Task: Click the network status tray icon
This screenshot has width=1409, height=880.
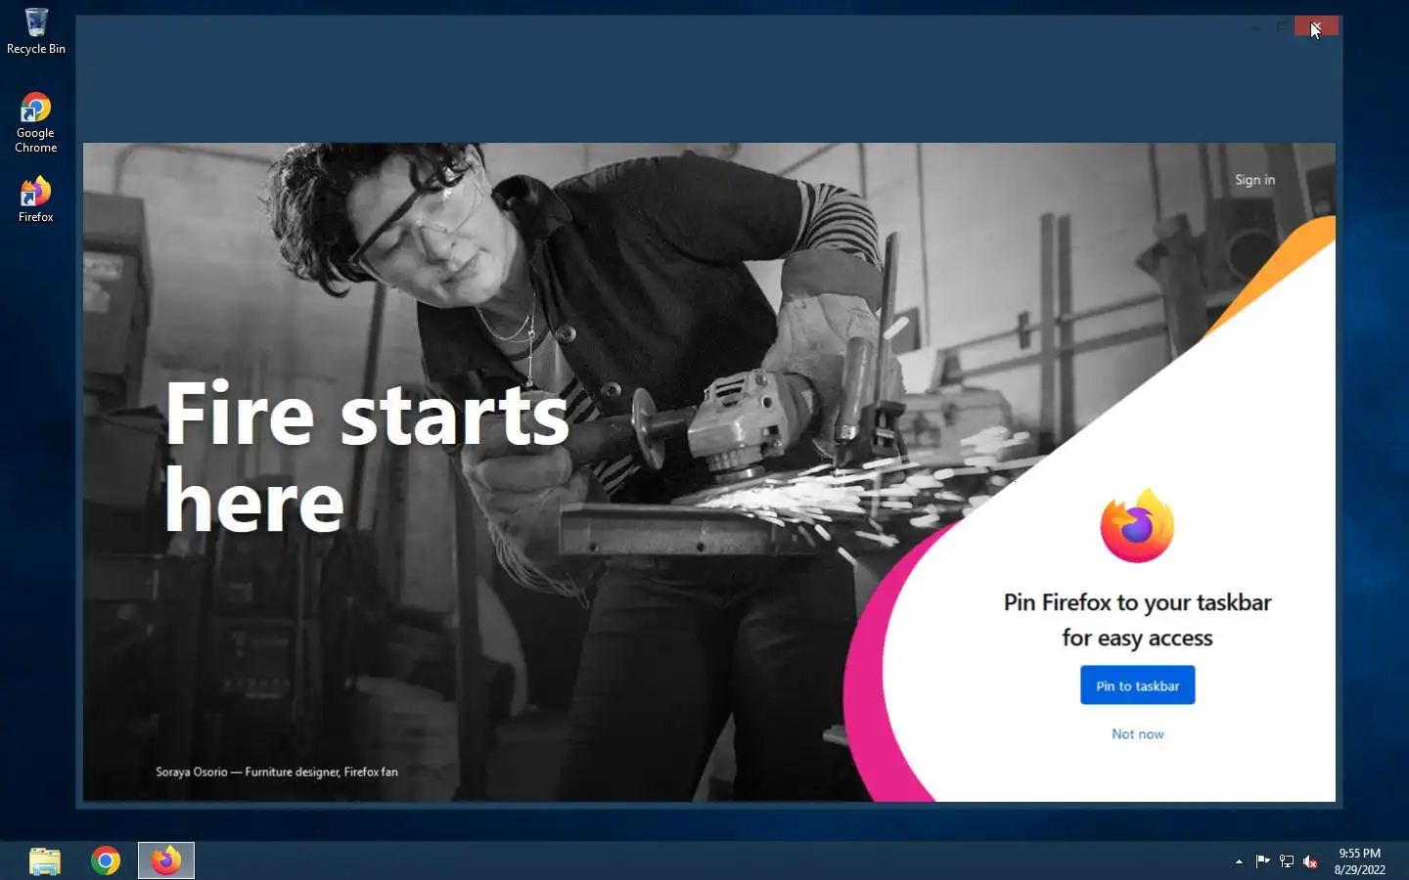Action: pos(1287,861)
